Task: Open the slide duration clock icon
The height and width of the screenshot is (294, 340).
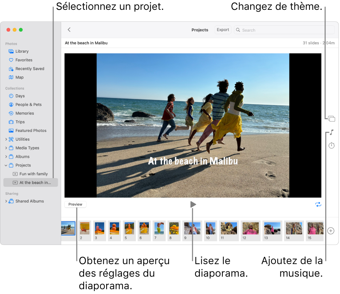Action: [331, 145]
